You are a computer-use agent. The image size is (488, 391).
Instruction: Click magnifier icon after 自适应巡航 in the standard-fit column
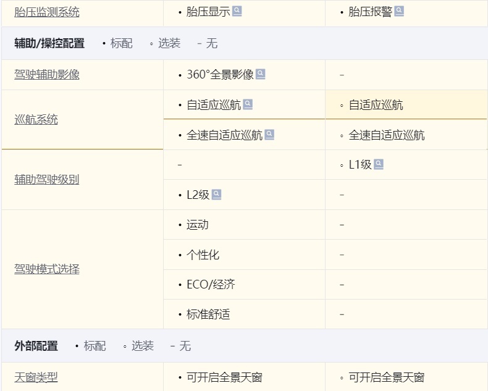pyautogui.click(x=248, y=104)
